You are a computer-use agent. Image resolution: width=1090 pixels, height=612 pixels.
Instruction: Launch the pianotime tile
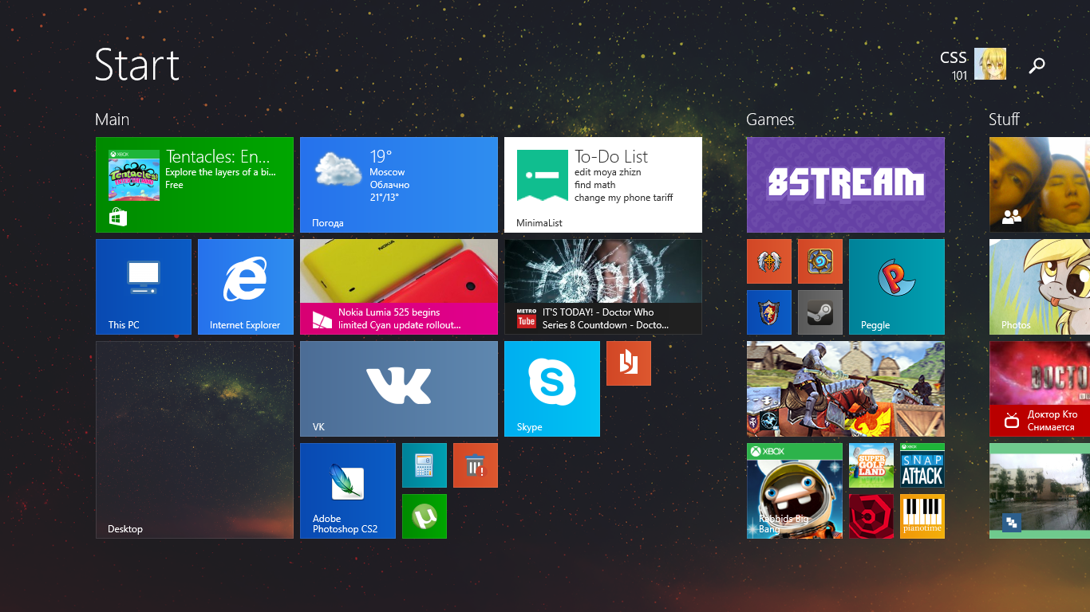coord(922,516)
